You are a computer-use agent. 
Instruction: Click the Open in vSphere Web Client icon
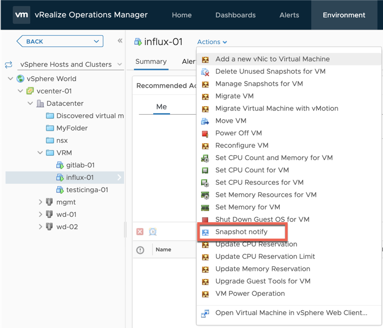205,313
